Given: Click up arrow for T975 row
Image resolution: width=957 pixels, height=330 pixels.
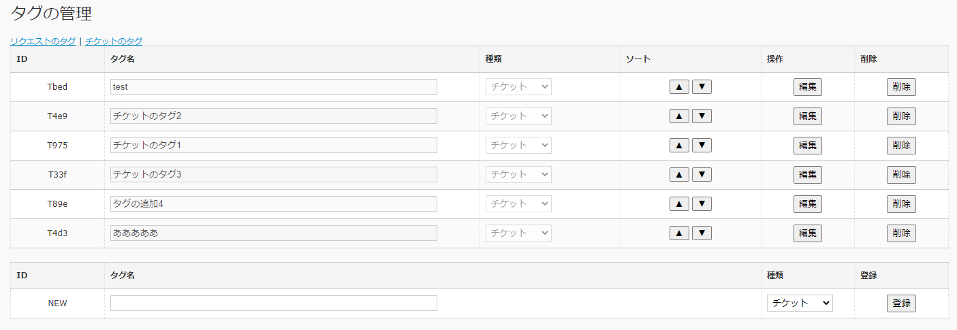Looking at the screenshot, I should pos(679,146).
